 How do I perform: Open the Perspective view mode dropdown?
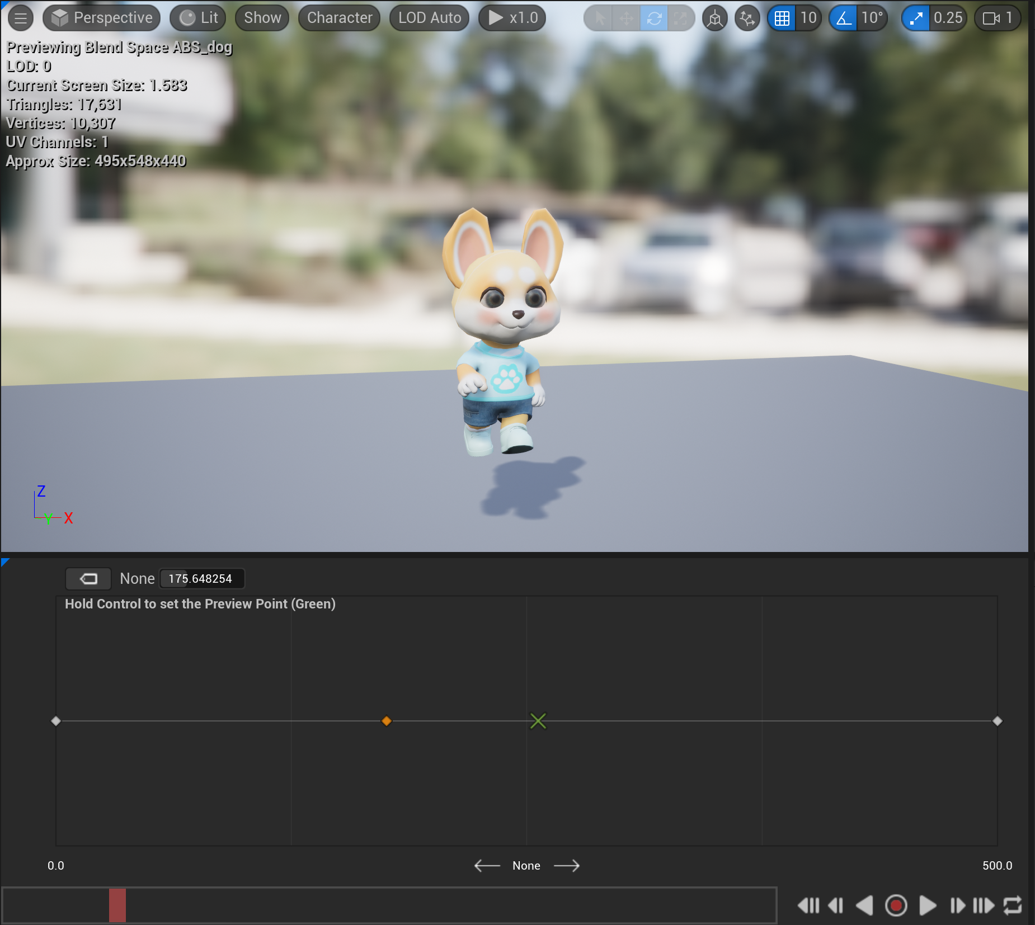102,18
